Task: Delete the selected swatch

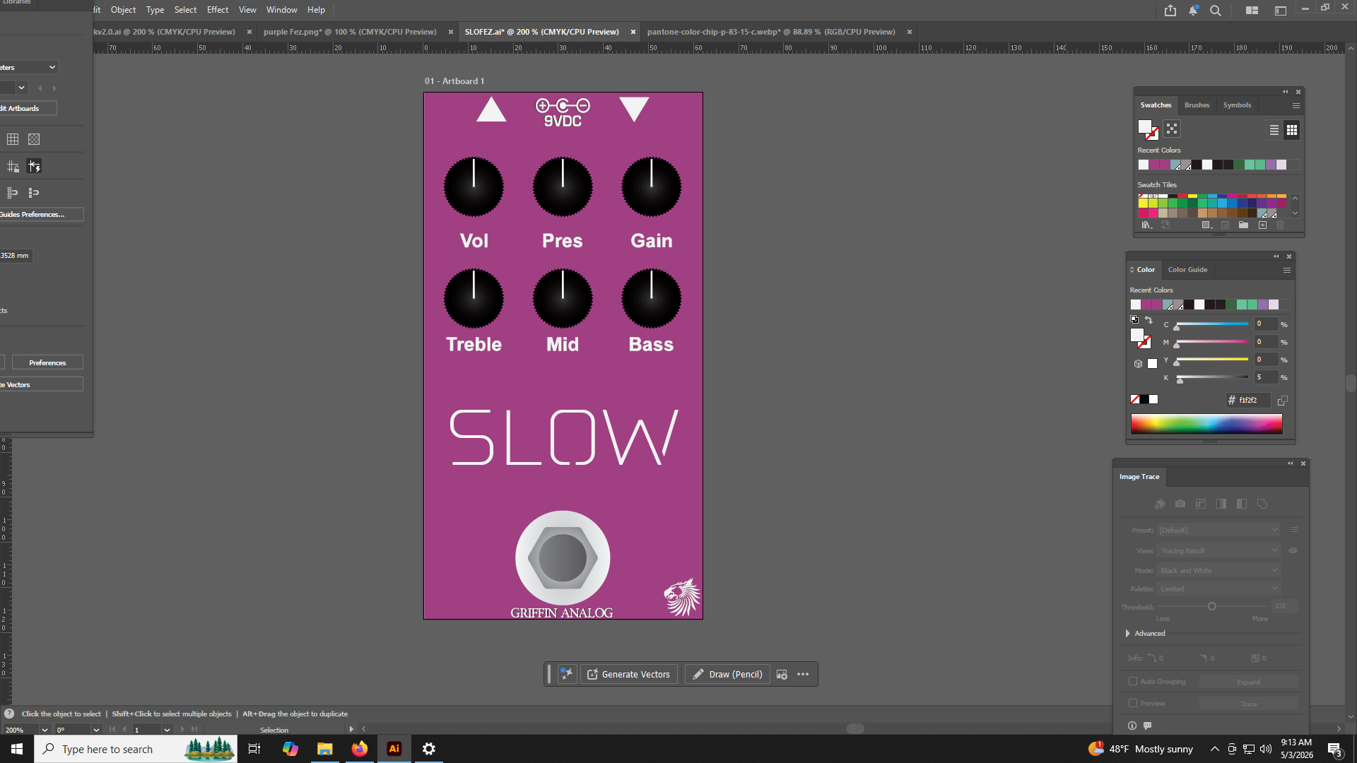Action: click(1280, 225)
